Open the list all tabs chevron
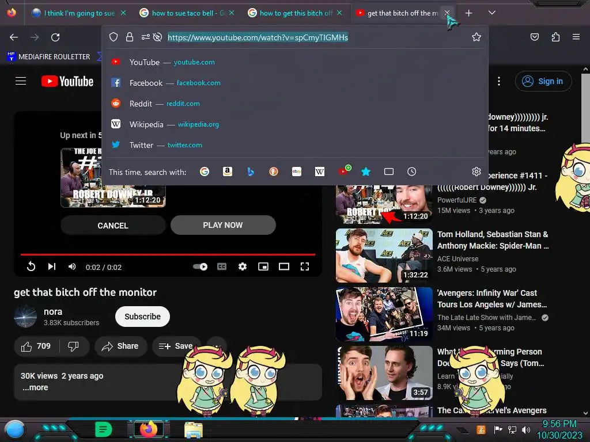Image resolution: width=590 pixels, height=442 pixels. 492,13
